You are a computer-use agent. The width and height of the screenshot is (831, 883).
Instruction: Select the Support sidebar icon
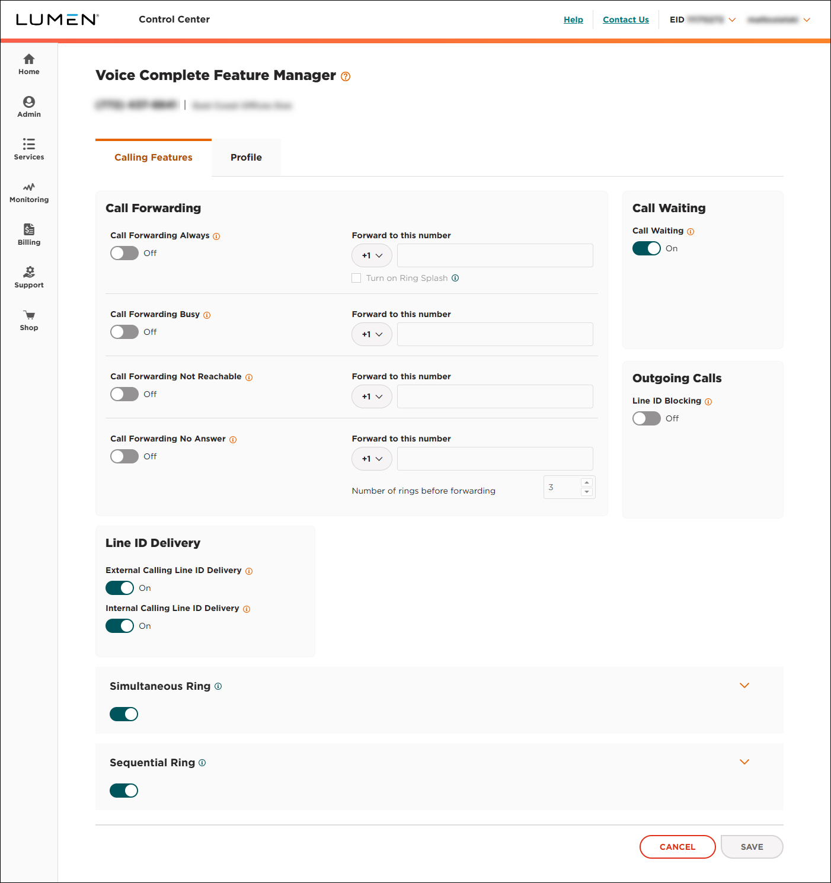(x=28, y=277)
